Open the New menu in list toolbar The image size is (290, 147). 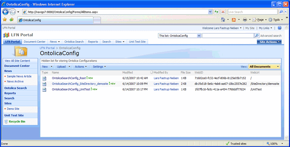point(47,66)
